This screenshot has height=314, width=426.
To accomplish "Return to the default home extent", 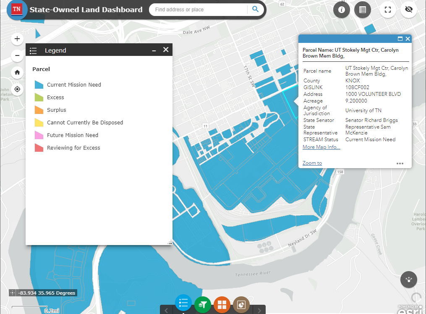I will click(x=17, y=72).
